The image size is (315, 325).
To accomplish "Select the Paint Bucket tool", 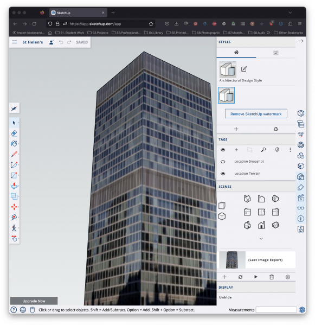I will coord(14,143).
